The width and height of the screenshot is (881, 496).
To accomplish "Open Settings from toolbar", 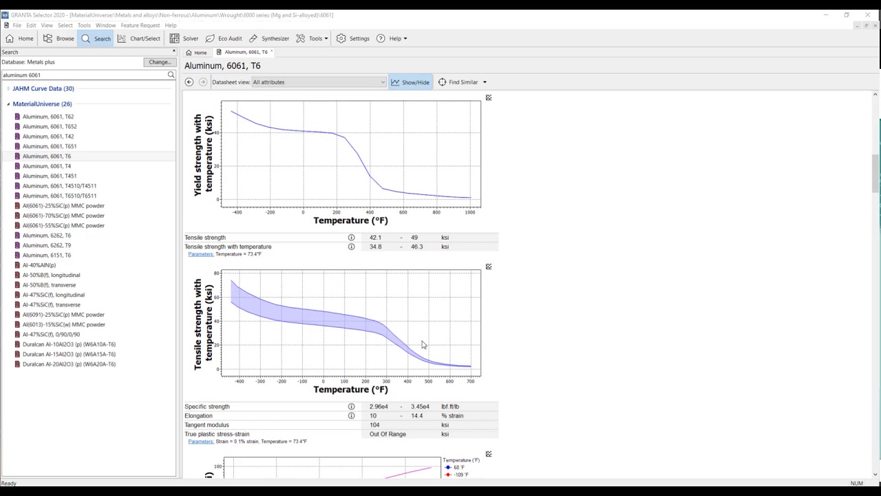I will coord(353,39).
